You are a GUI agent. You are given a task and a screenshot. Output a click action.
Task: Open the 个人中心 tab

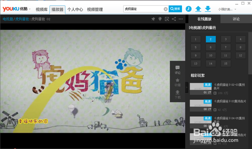[x=75, y=10]
